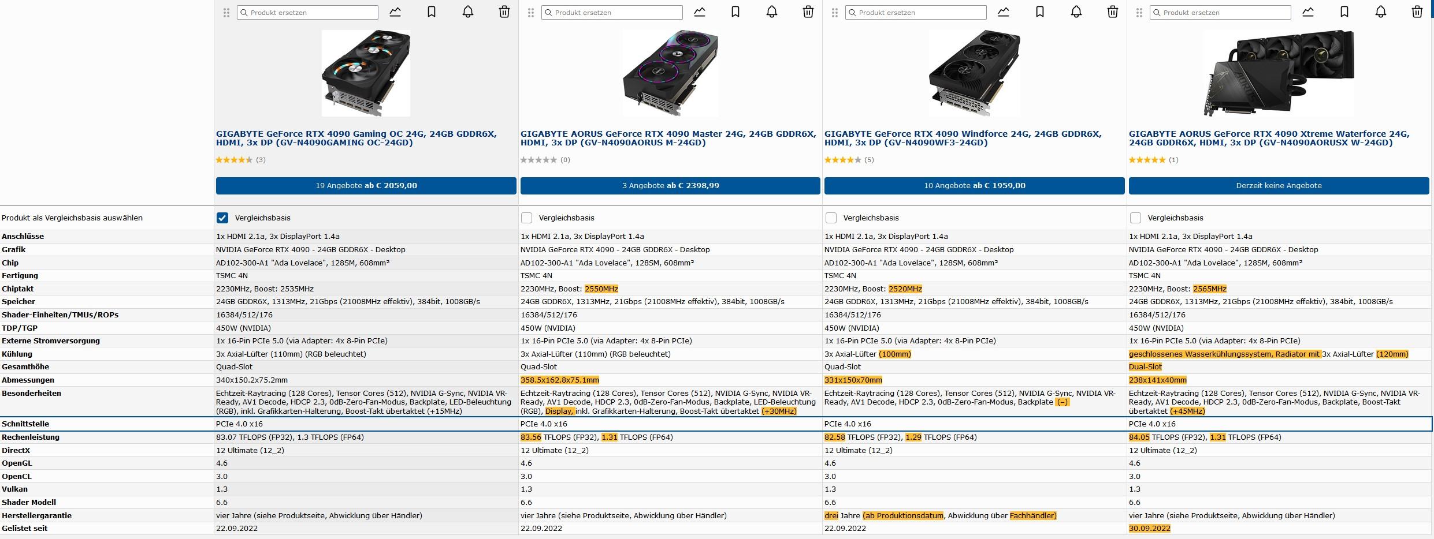Click 'Externe Stromversorgung' row label

(51, 340)
